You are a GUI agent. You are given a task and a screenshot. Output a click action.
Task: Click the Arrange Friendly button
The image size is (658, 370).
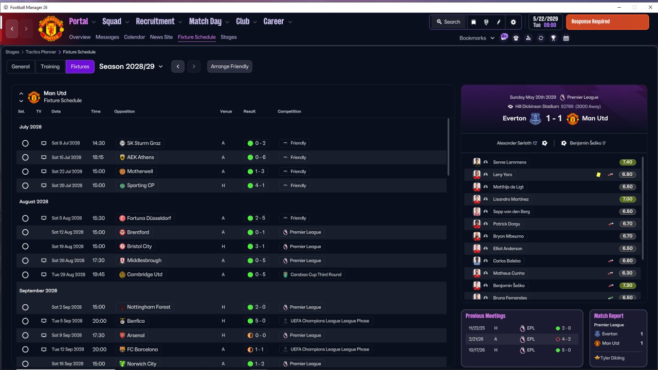(230, 66)
